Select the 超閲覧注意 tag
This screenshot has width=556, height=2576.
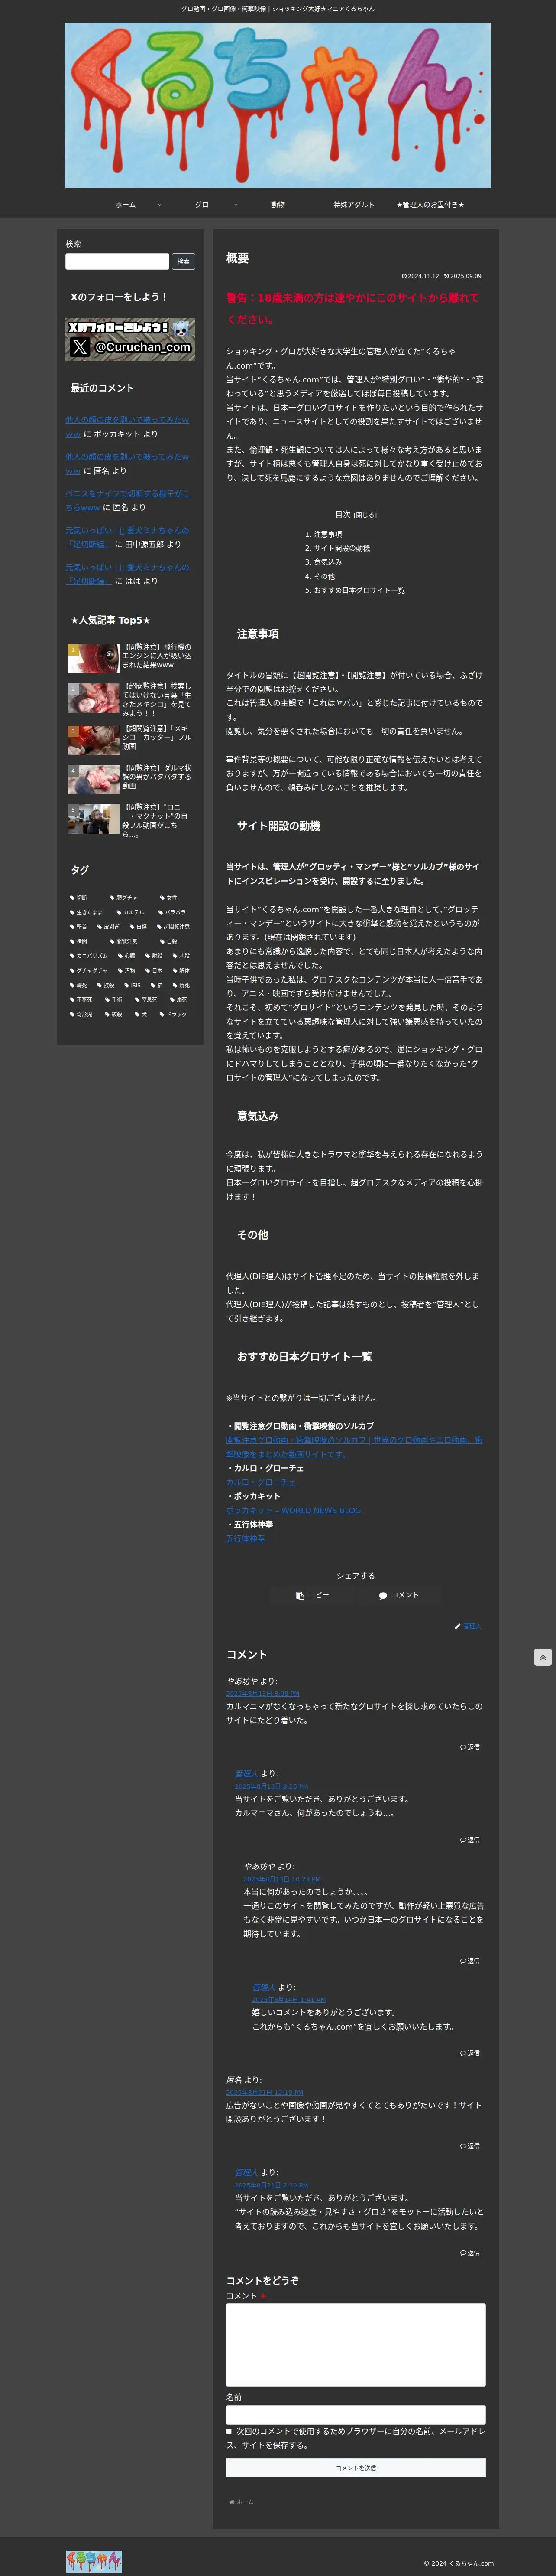(173, 927)
